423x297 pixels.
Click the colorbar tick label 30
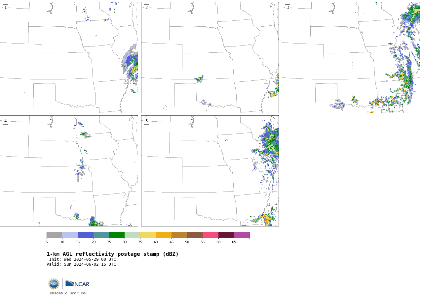[x=125, y=242]
